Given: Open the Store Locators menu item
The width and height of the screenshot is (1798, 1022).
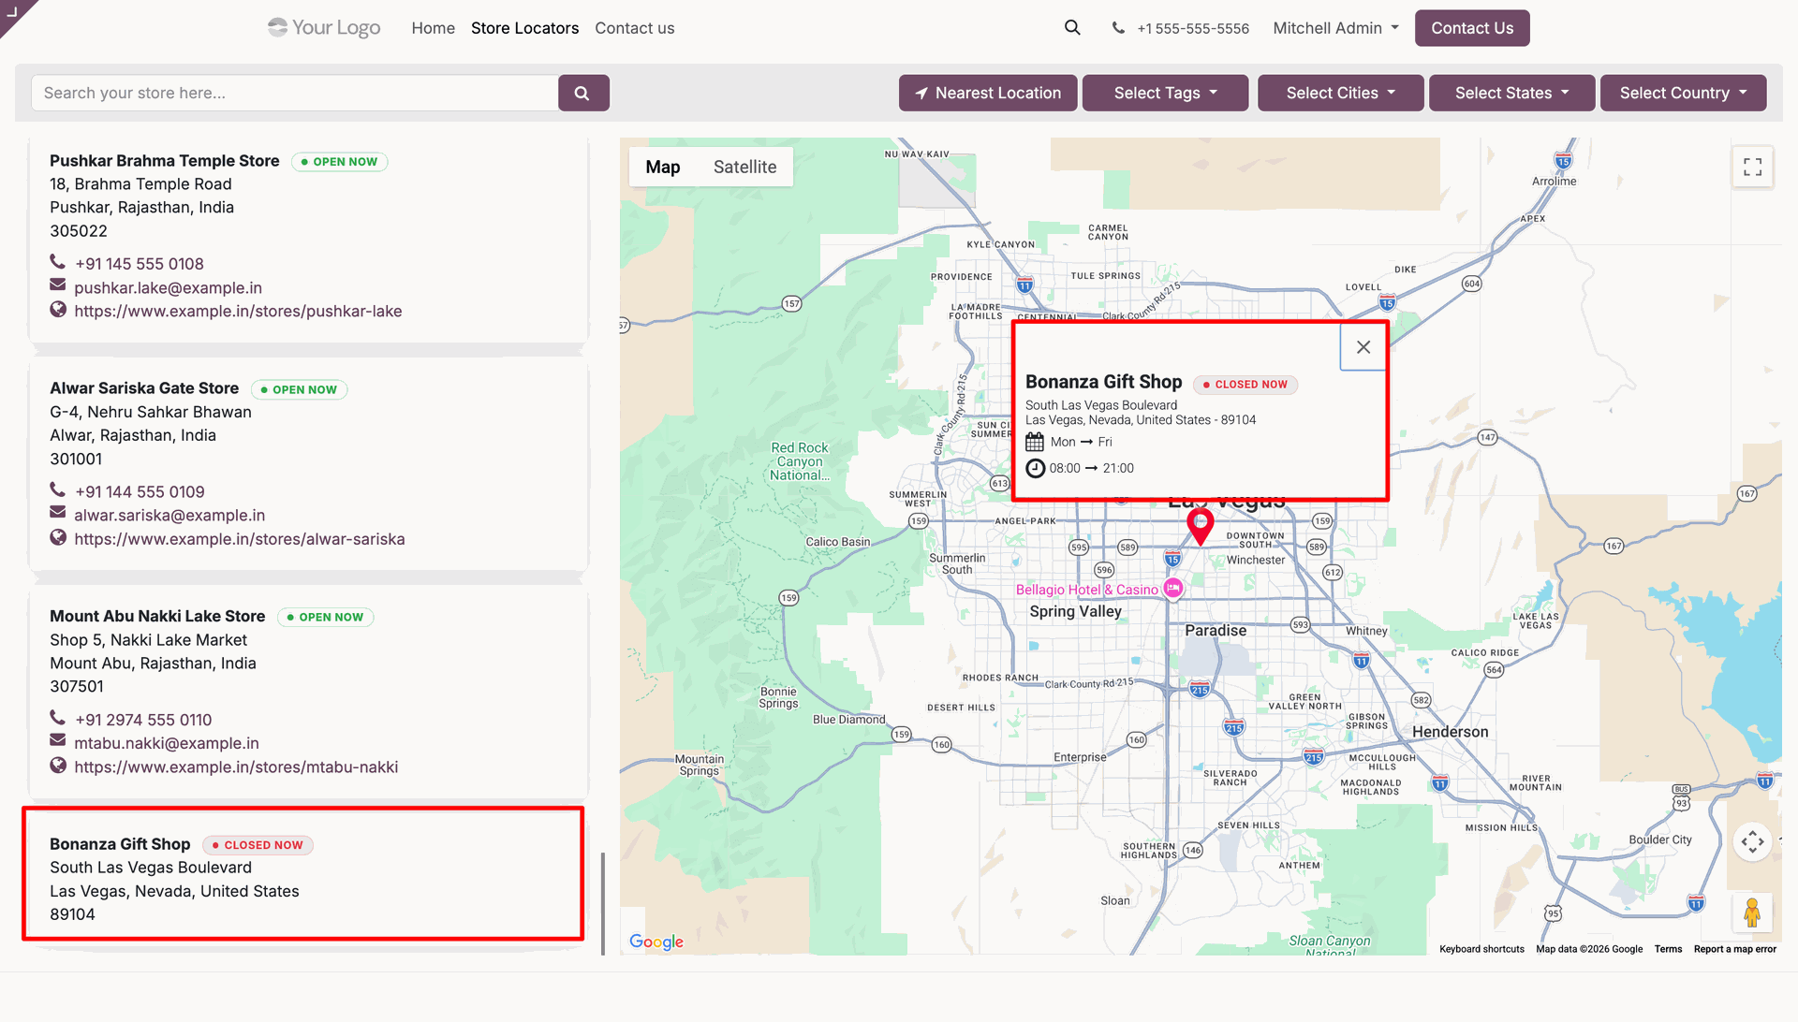Looking at the screenshot, I should tap(524, 28).
